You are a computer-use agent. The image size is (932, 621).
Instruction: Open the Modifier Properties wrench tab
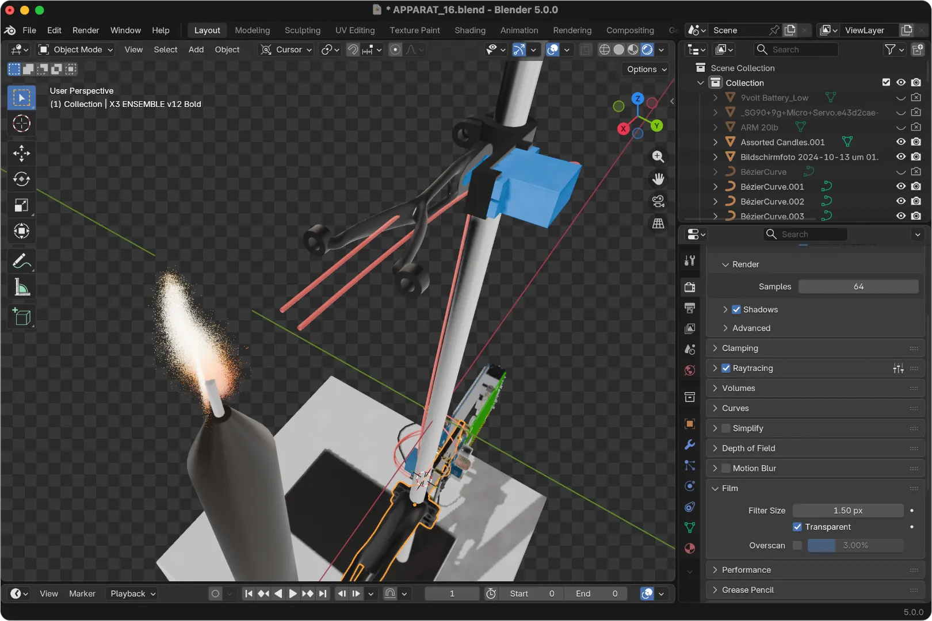coord(690,444)
